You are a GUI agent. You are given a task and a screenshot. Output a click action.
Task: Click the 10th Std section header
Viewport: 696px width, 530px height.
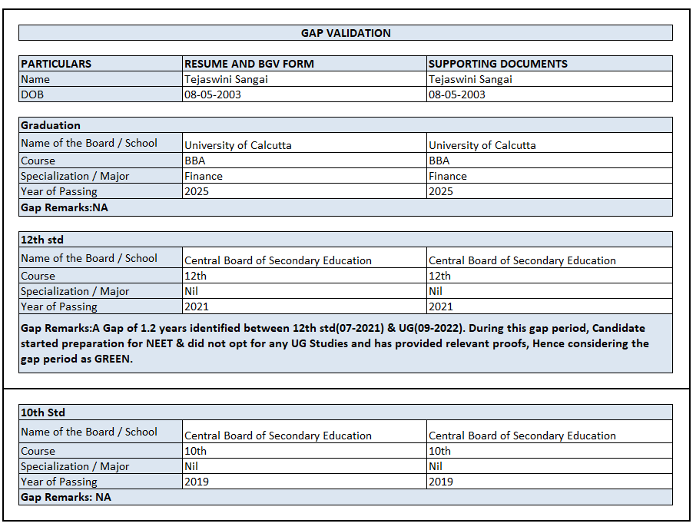point(346,412)
